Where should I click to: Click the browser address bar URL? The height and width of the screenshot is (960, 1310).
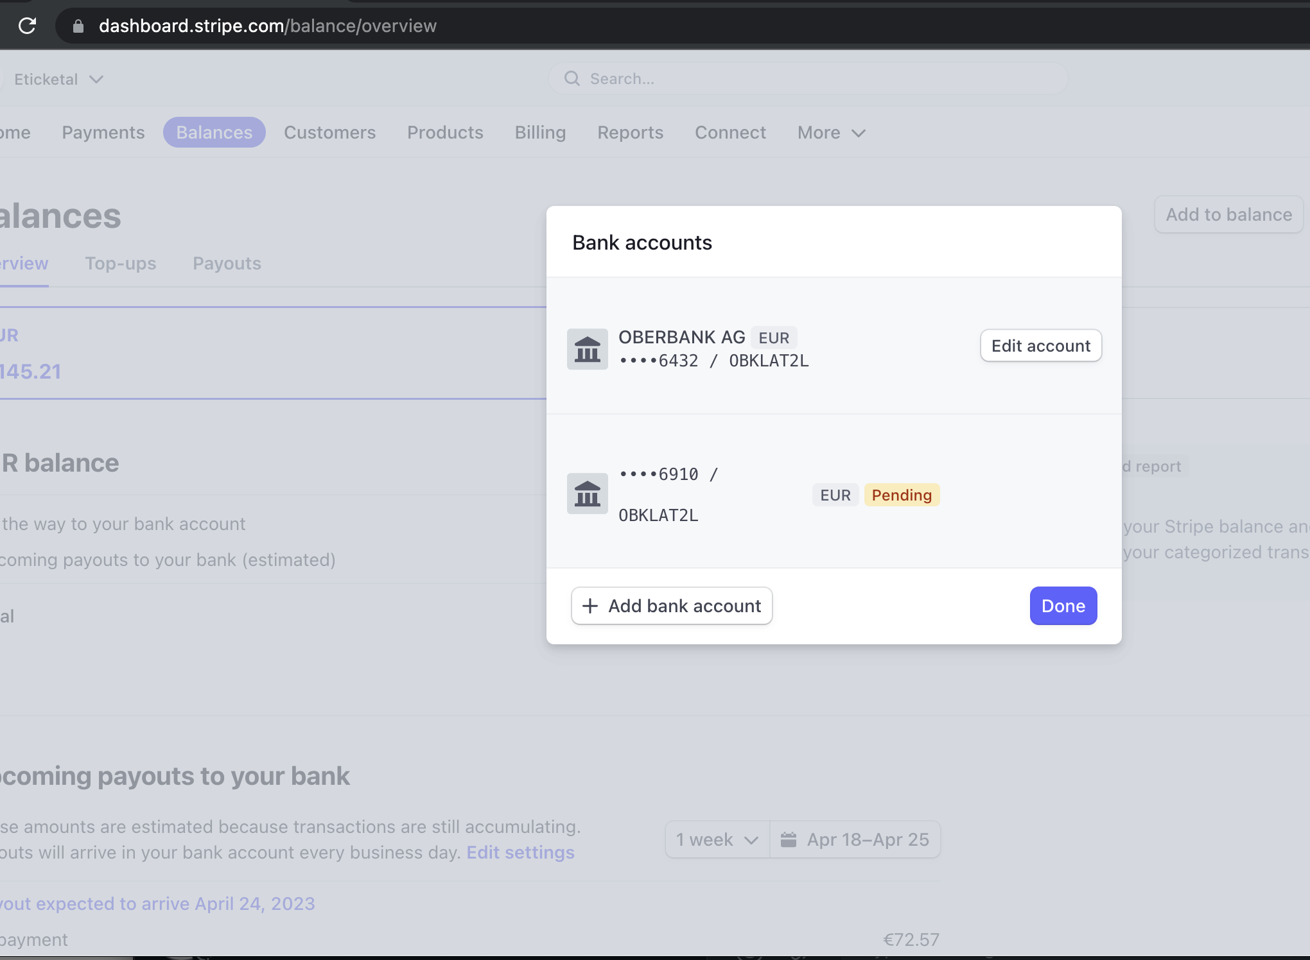[268, 26]
